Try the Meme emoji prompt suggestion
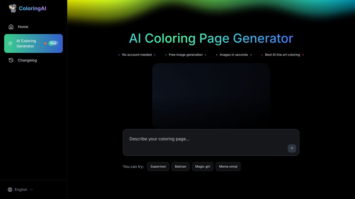 point(228,167)
